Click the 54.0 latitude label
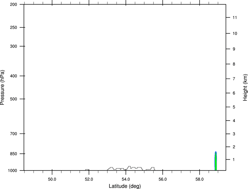This screenshot has width=248, height=189. 126,179
